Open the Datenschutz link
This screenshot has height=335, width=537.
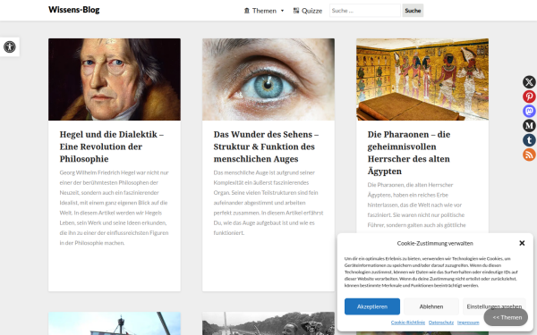click(x=441, y=322)
